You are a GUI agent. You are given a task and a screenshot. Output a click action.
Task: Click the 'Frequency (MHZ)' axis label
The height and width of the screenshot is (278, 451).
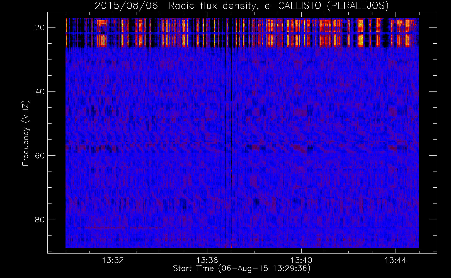26,133
